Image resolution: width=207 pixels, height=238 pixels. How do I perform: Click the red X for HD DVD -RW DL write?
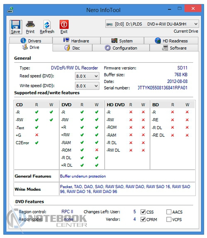[143, 150]
